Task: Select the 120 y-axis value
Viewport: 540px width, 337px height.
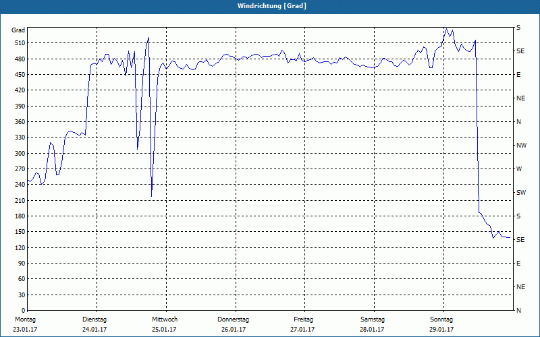Action: (20, 247)
